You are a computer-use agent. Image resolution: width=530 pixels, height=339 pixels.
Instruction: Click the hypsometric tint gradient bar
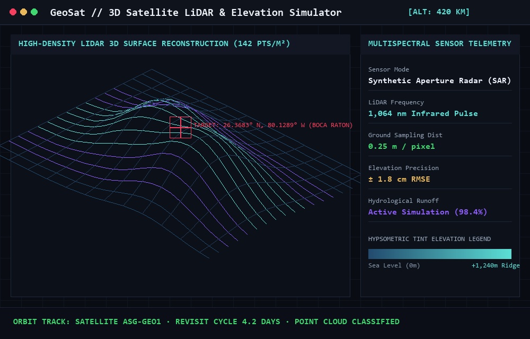pyautogui.click(x=439, y=254)
